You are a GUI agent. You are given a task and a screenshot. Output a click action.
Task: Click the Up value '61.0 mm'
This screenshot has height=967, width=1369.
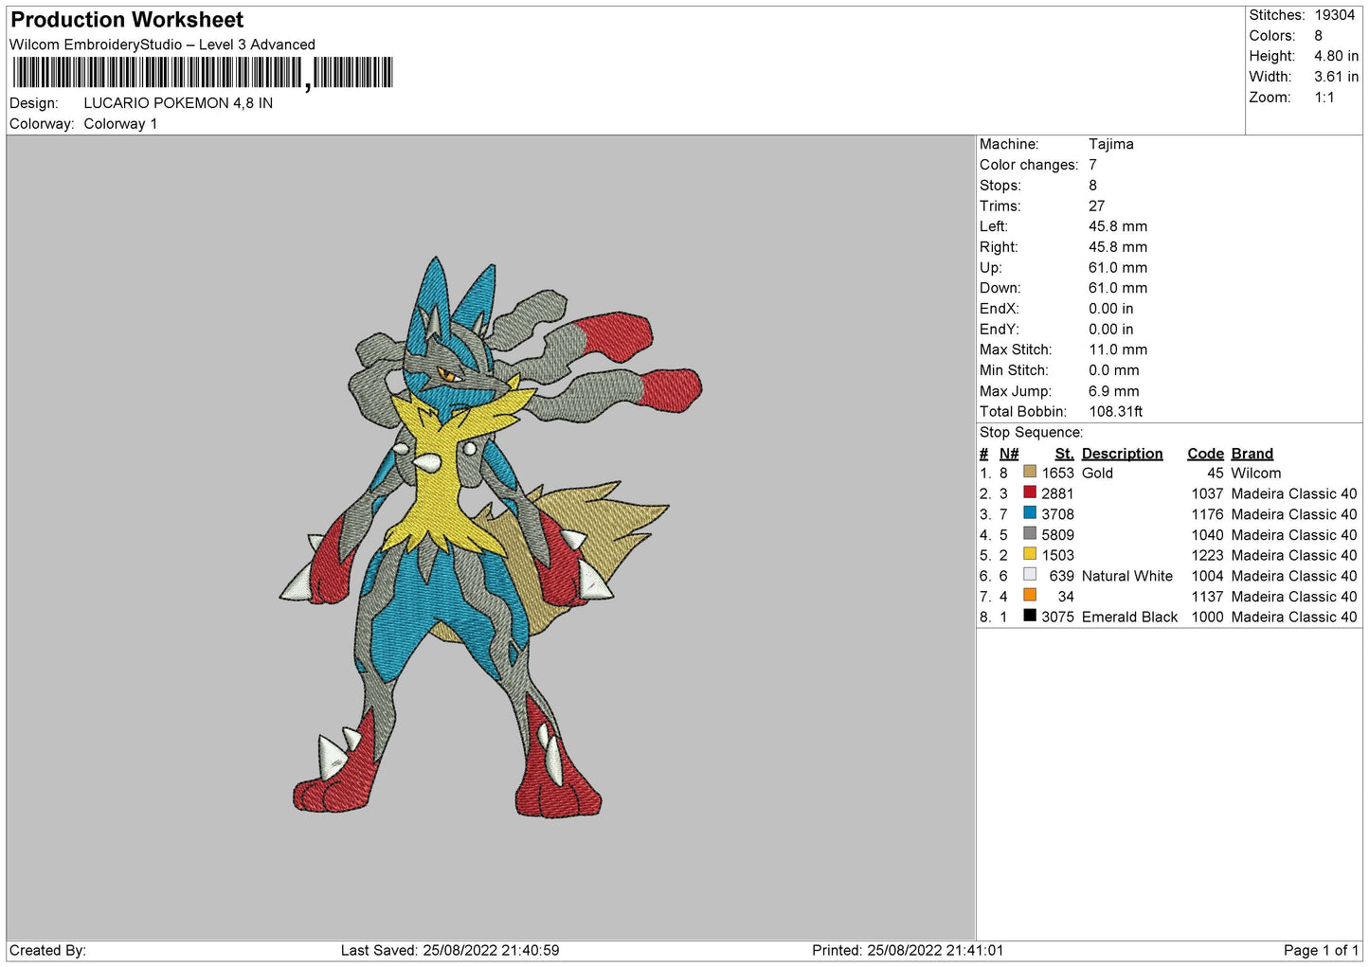coord(1118,268)
